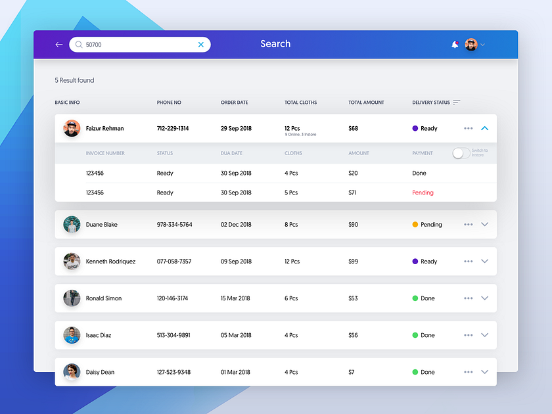
Task: Collapse the Faizur Rehman row details
Action: tap(485, 128)
